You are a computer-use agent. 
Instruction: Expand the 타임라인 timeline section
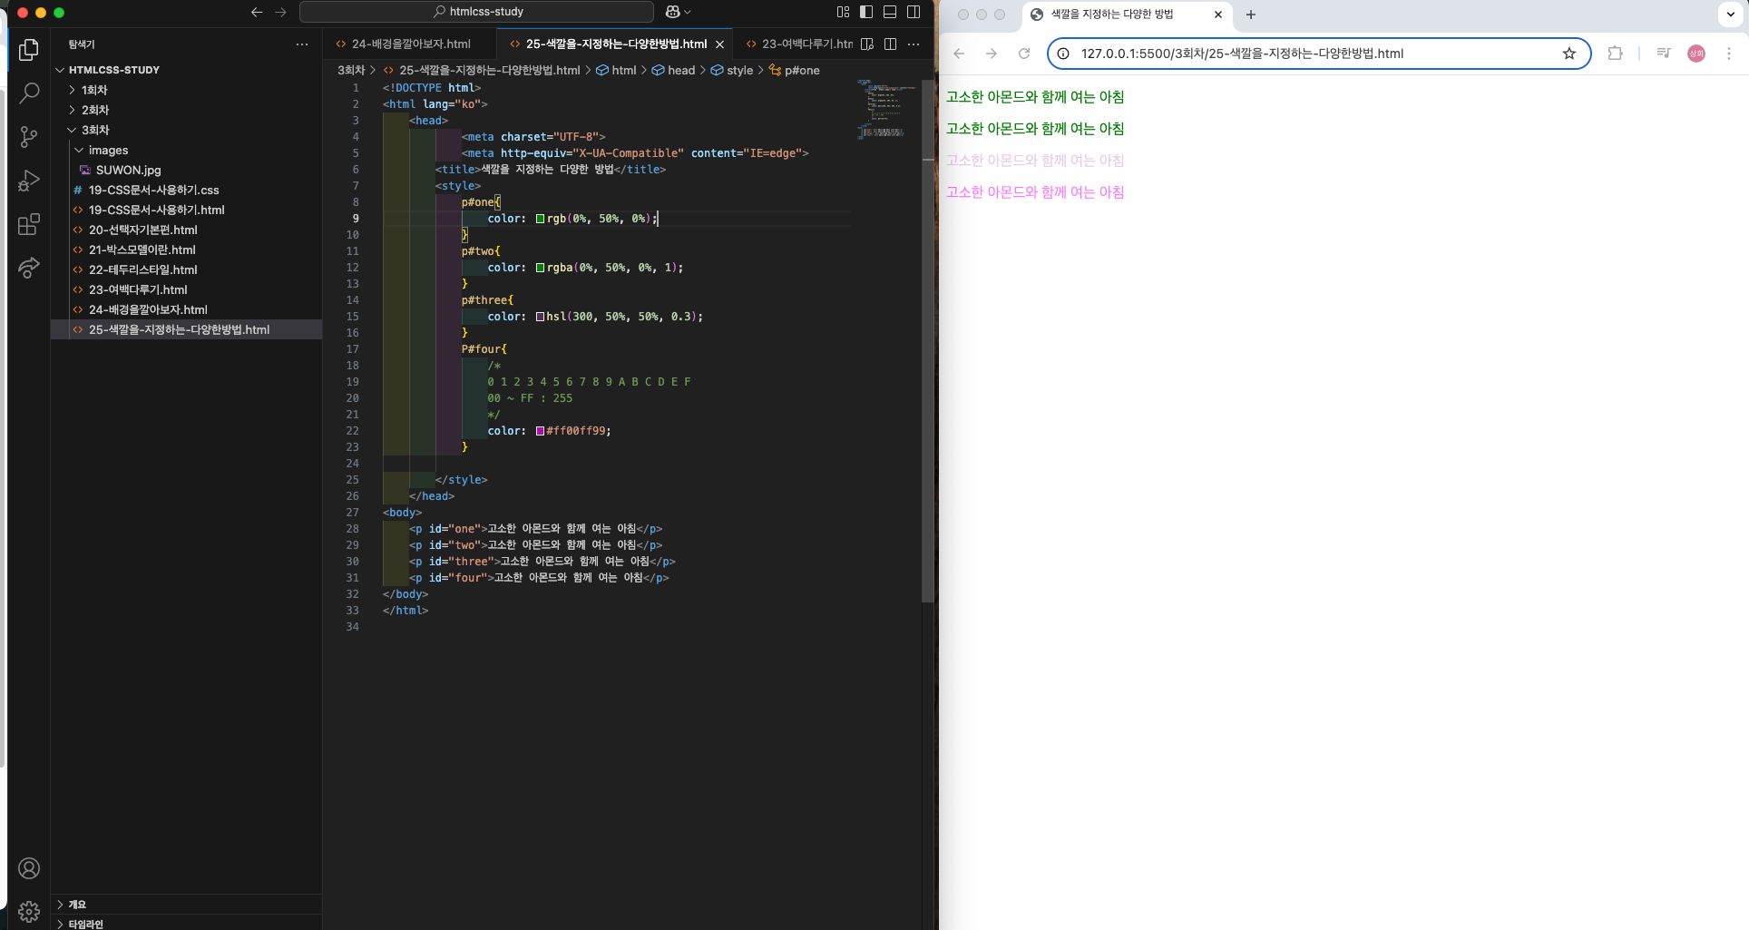pos(186,923)
